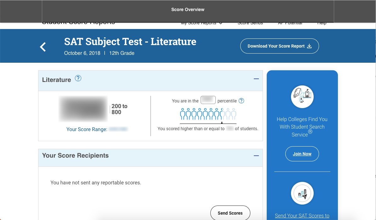
Task: Click the blurred percentile value box
Action: coord(208,100)
